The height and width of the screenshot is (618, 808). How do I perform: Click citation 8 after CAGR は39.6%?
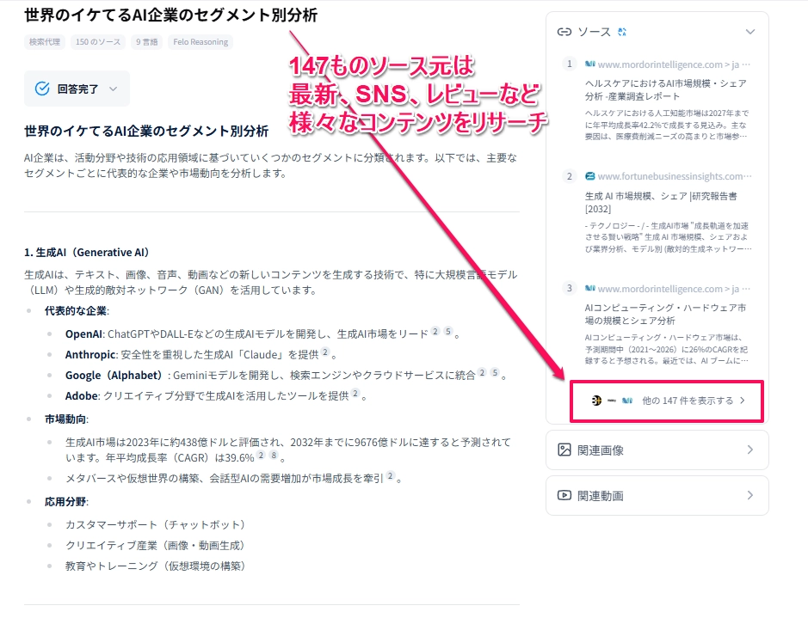pyautogui.click(x=274, y=455)
